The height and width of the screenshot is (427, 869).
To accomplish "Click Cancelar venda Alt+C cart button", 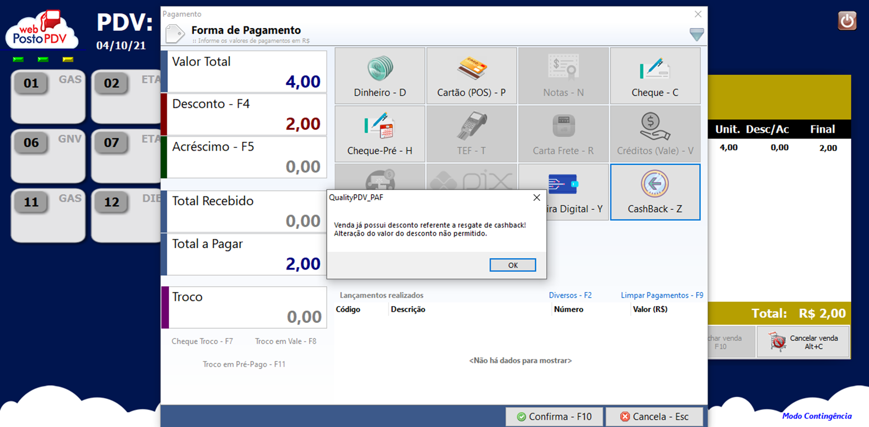I will [803, 342].
